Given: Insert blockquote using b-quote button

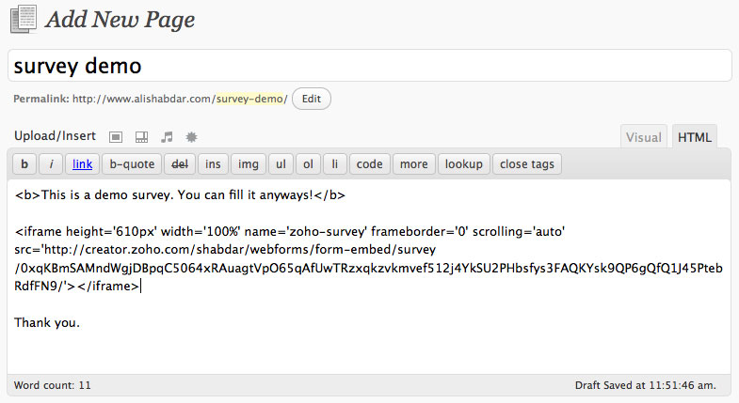Looking at the screenshot, I should (x=132, y=164).
